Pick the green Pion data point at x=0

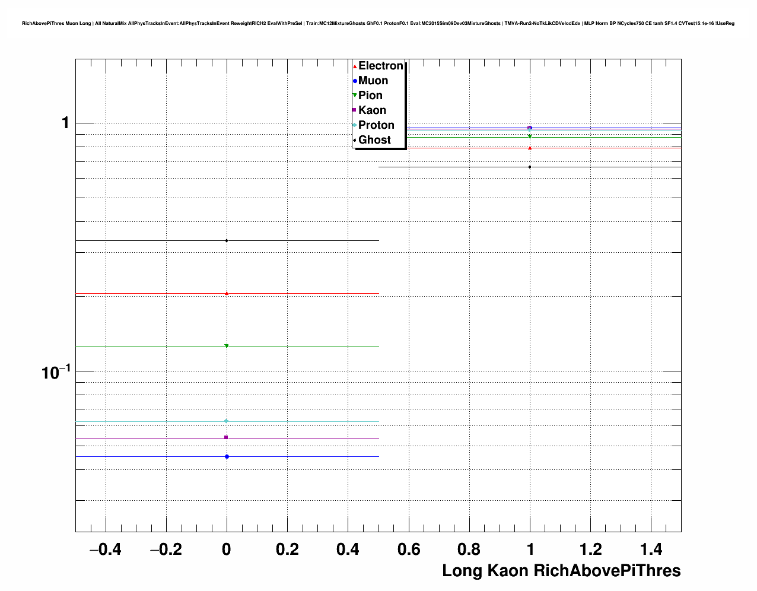(227, 346)
